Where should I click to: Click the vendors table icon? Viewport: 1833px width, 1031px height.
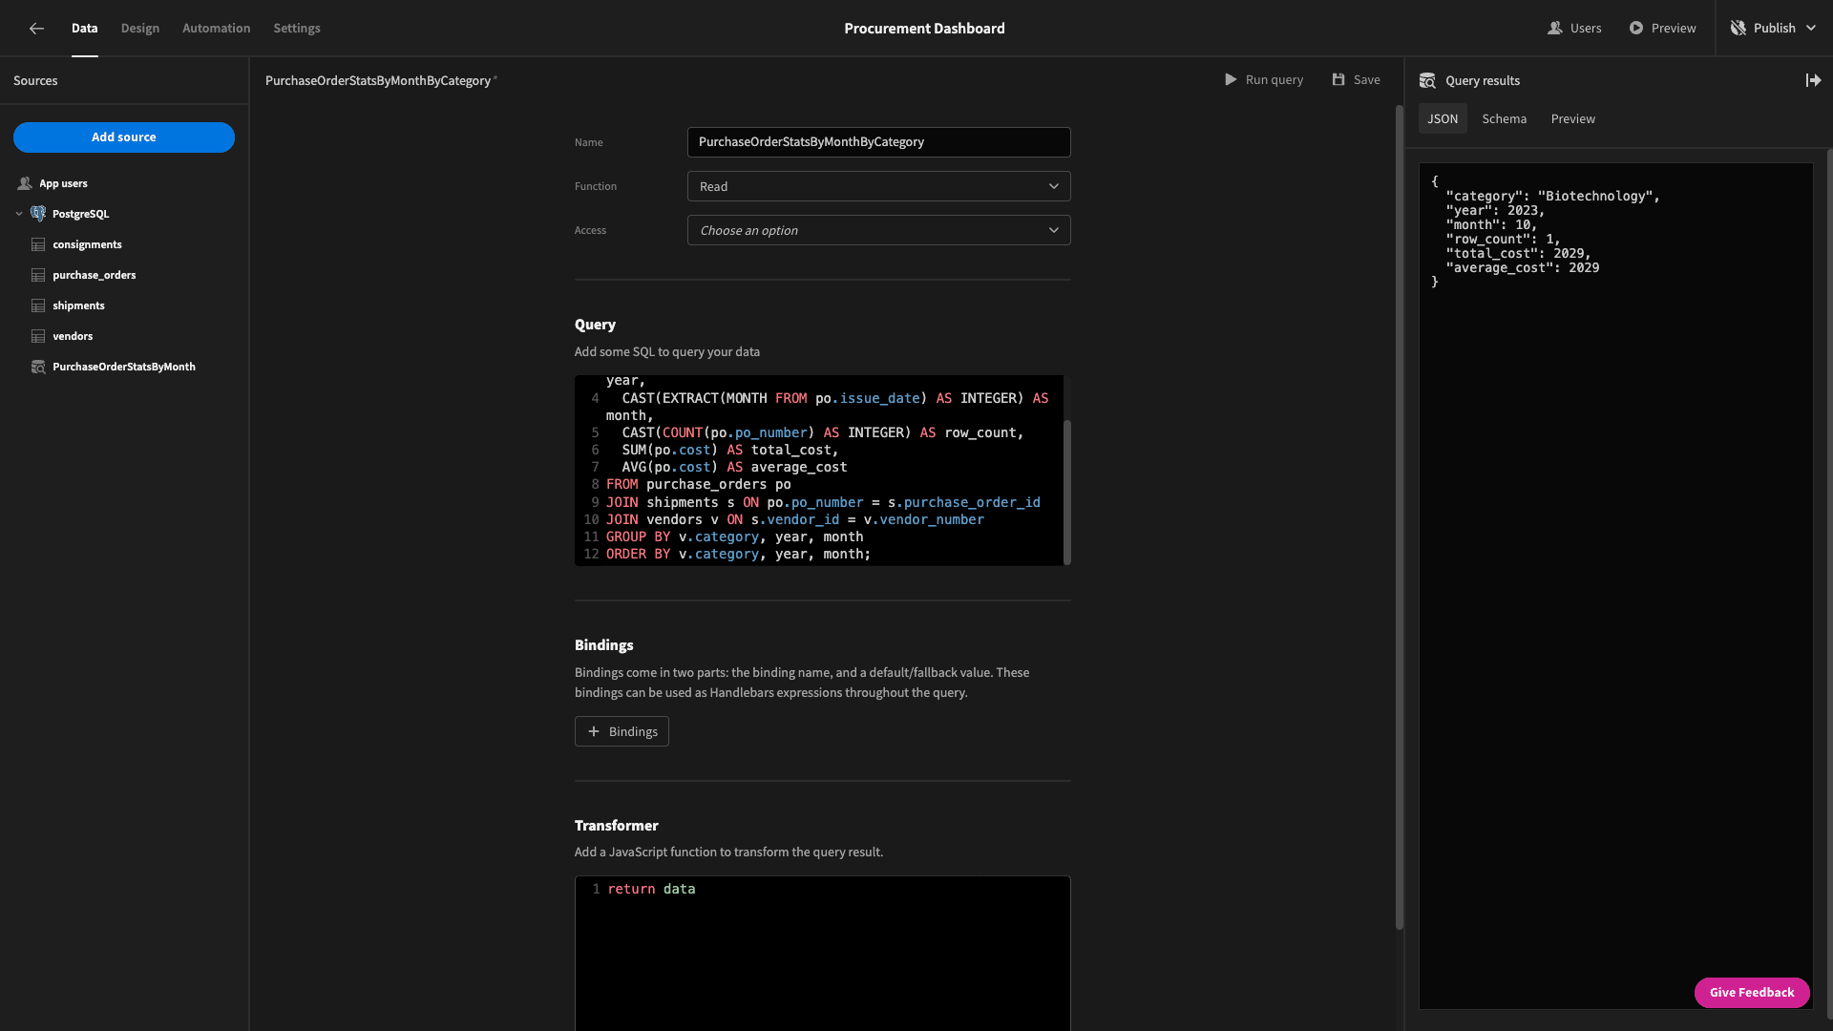(38, 336)
